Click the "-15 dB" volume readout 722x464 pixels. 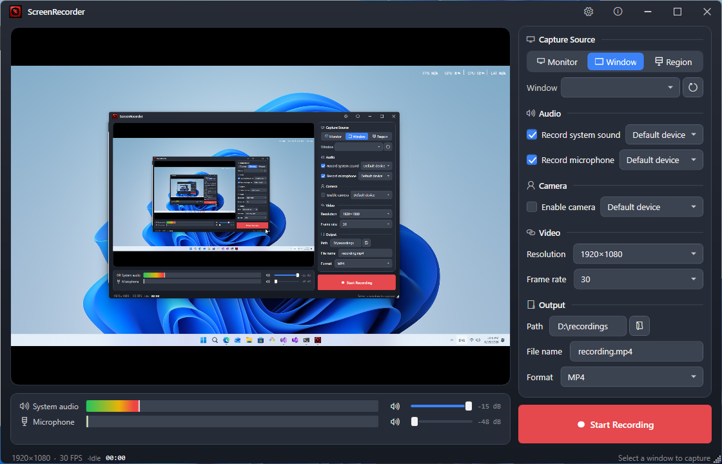point(489,407)
